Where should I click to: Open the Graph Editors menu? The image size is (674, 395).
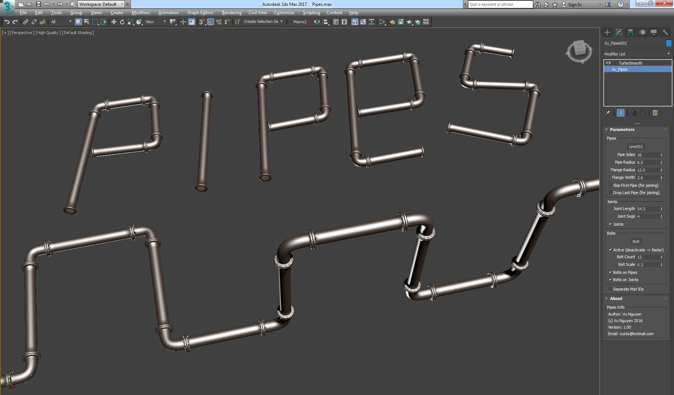tap(200, 13)
